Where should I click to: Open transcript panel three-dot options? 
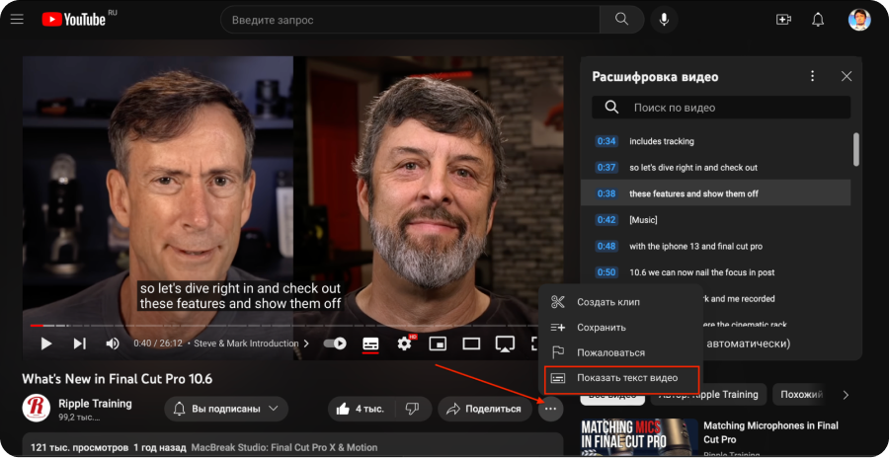tap(813, 76)
